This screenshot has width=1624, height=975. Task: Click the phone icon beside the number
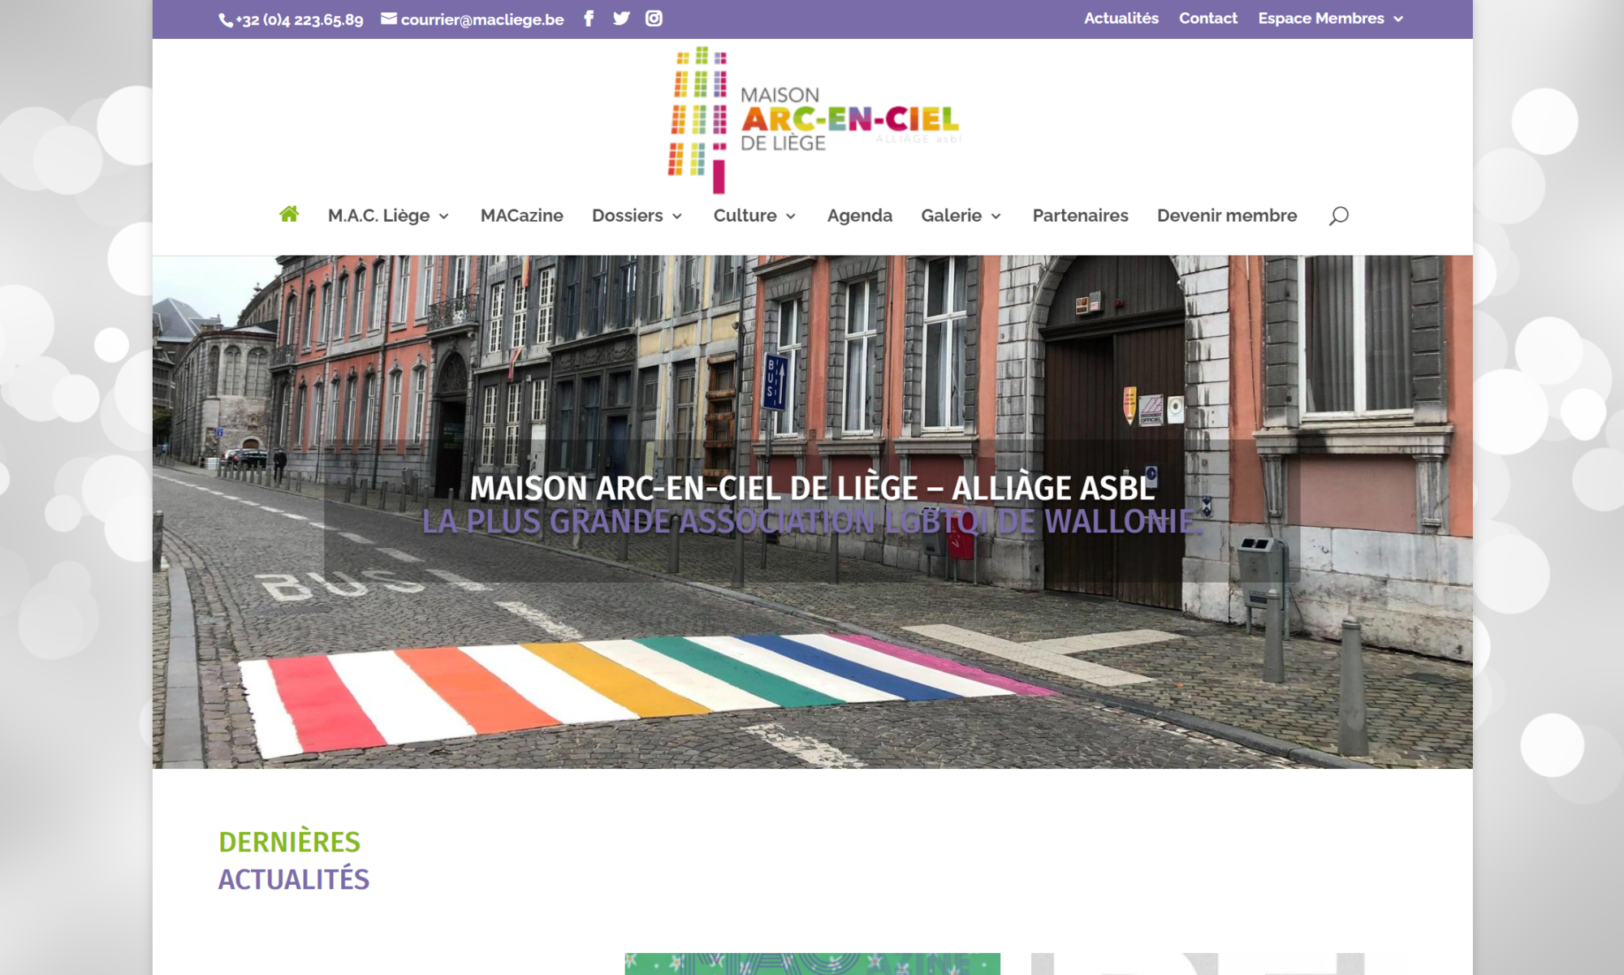click(226, 20)
